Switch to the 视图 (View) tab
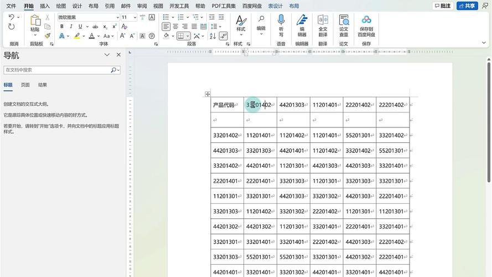492x277 pixels. [158, 6]
